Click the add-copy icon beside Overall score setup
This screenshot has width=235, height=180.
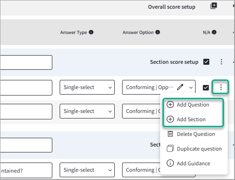click(x=213, y=6)
